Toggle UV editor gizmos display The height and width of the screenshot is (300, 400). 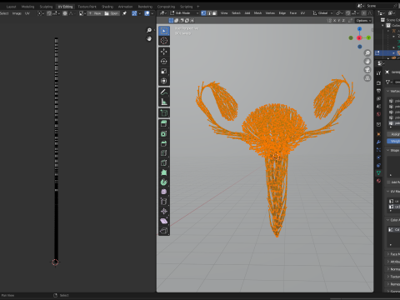(134, 13)
